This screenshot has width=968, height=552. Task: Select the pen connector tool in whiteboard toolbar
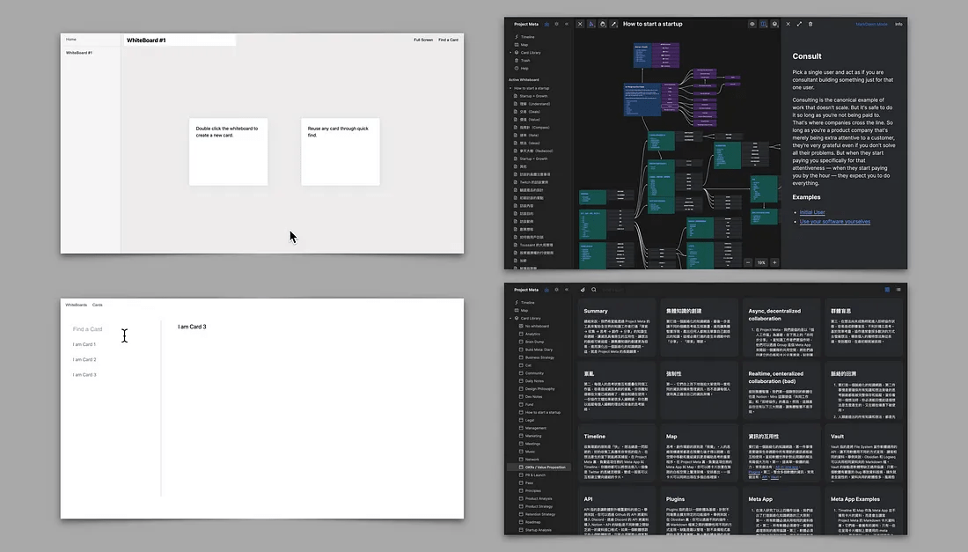[613, 24]
